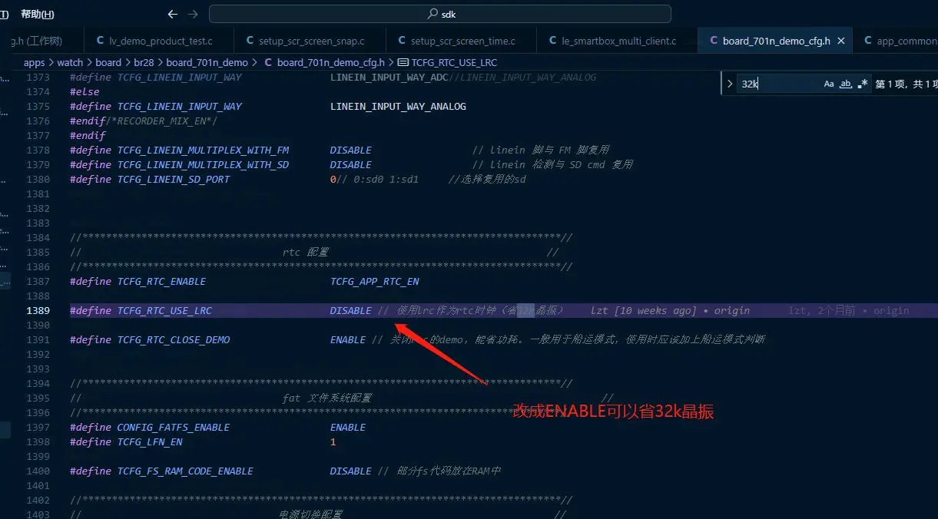This screenshot has height=519, width=938.
Task: Click the apps breadcrumb
Action: [35, 62]
